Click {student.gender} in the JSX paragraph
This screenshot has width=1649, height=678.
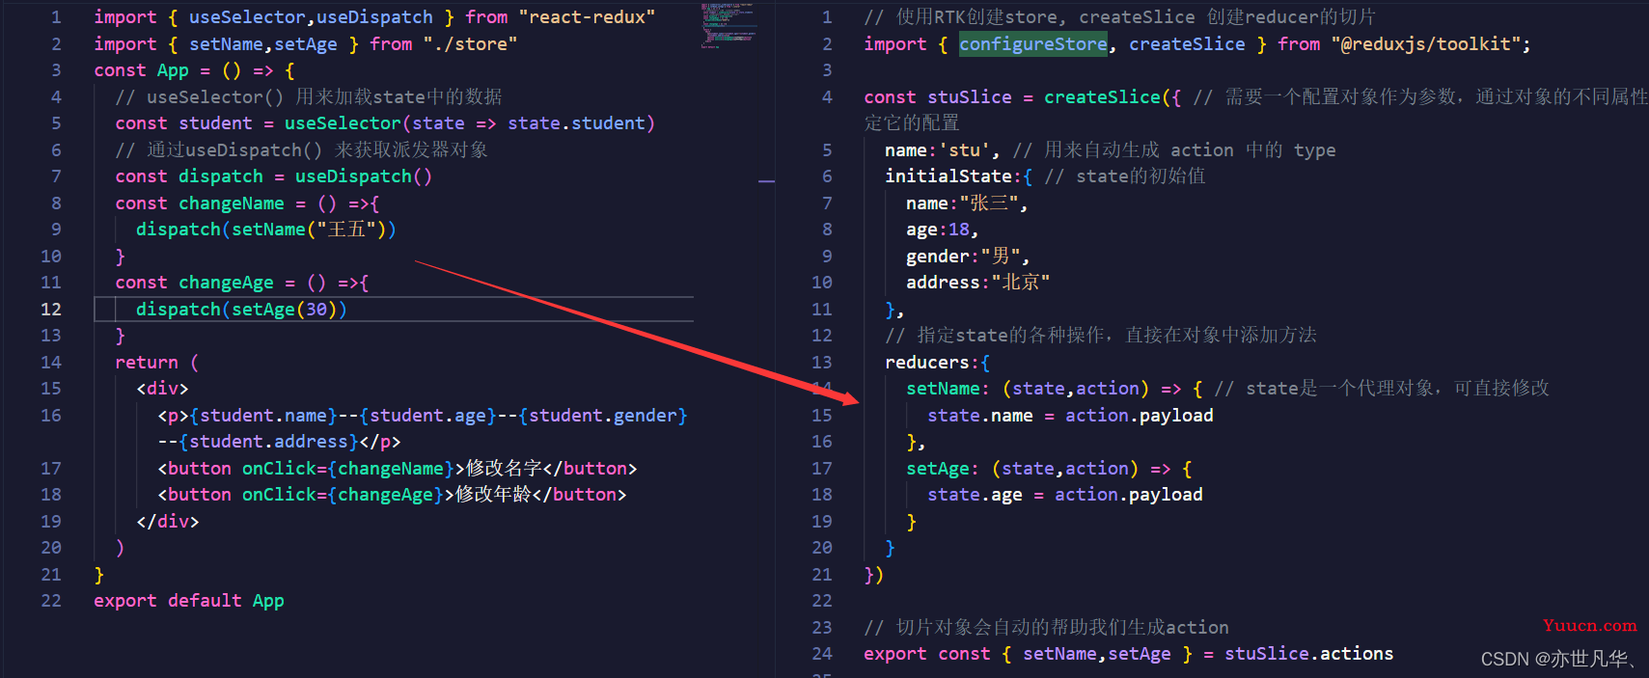(603, 416)
